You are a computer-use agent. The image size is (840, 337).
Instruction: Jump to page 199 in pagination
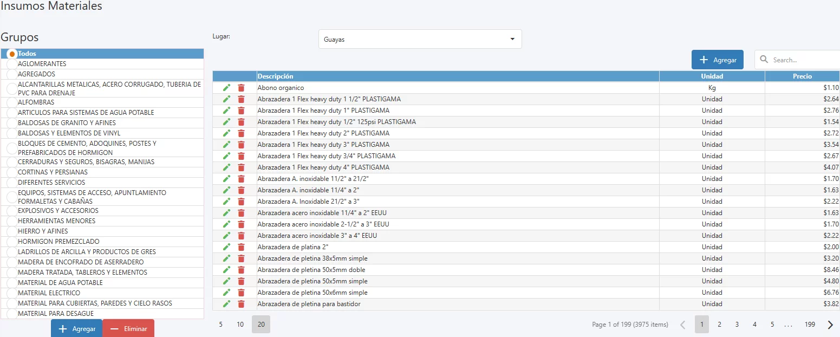(810, 325)
